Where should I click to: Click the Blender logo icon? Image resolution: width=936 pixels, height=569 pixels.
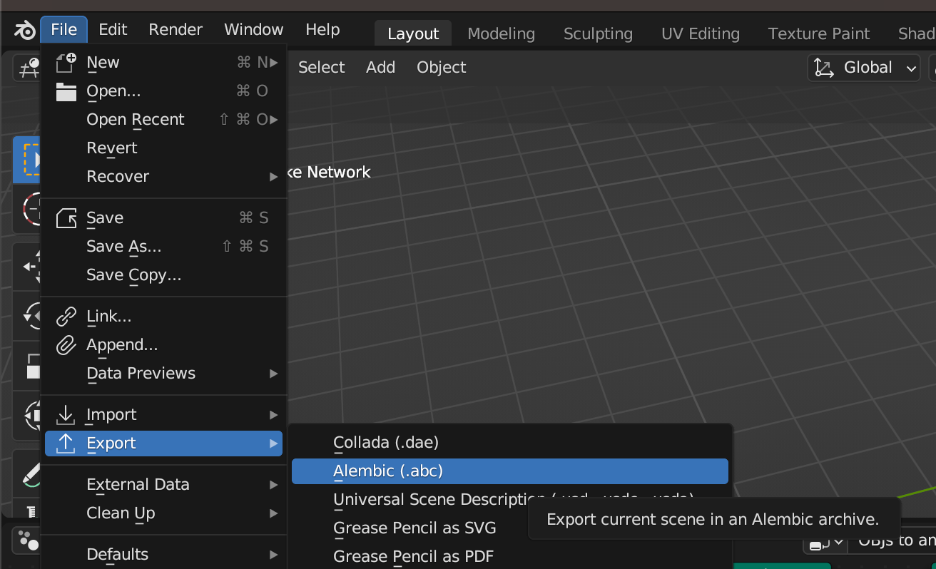coord(24,30)
